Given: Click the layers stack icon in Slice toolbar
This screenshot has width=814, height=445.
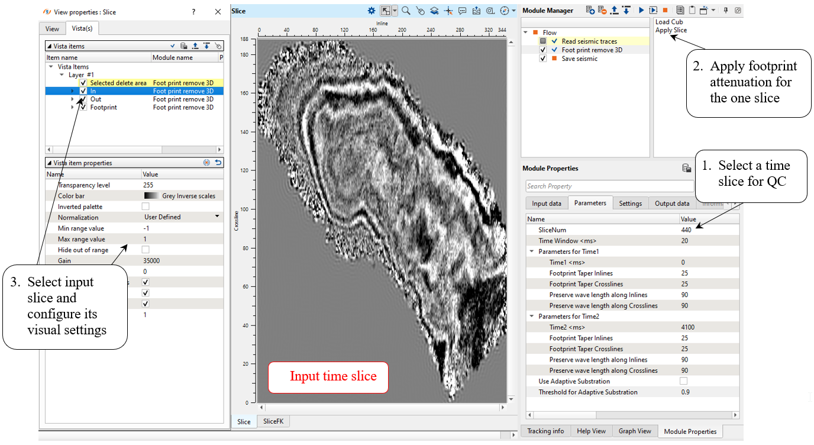Looking at the screenshot, I should click(434, 11).
